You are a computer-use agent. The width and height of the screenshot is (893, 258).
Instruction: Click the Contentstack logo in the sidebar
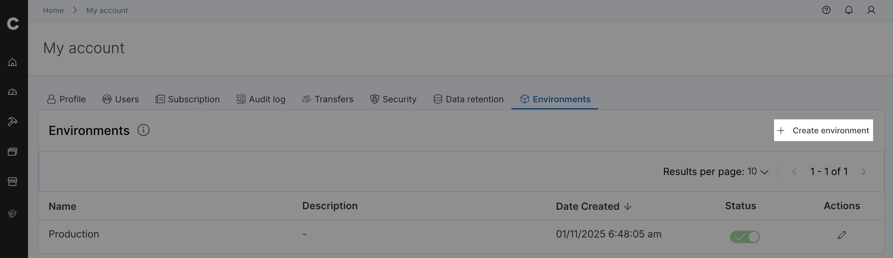[13, 24]
